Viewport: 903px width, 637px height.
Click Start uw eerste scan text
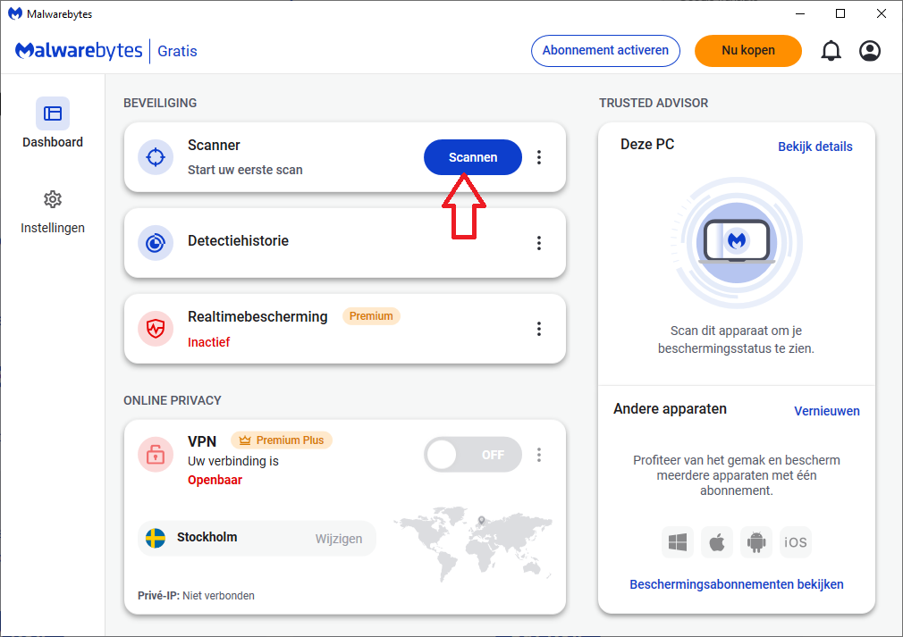click(x=245, y=170)
